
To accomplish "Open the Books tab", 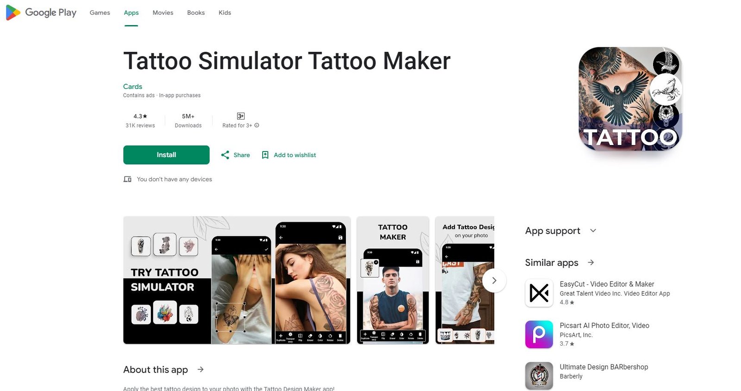I will coord(196,13).
